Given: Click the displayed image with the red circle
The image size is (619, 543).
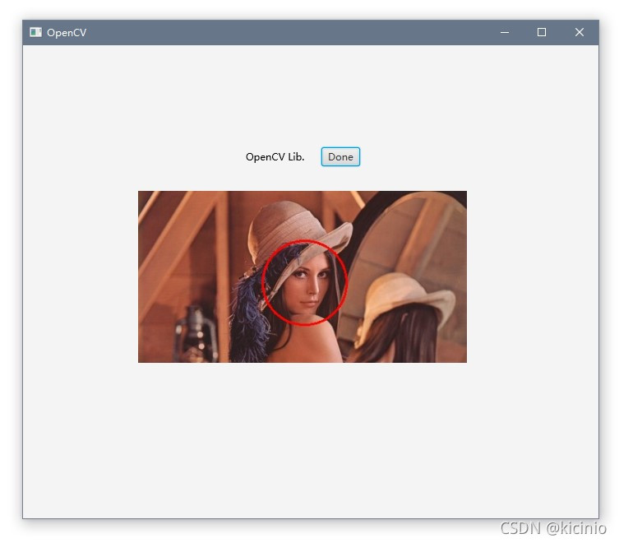Looking at the screenshot, I should pos(303,276).
